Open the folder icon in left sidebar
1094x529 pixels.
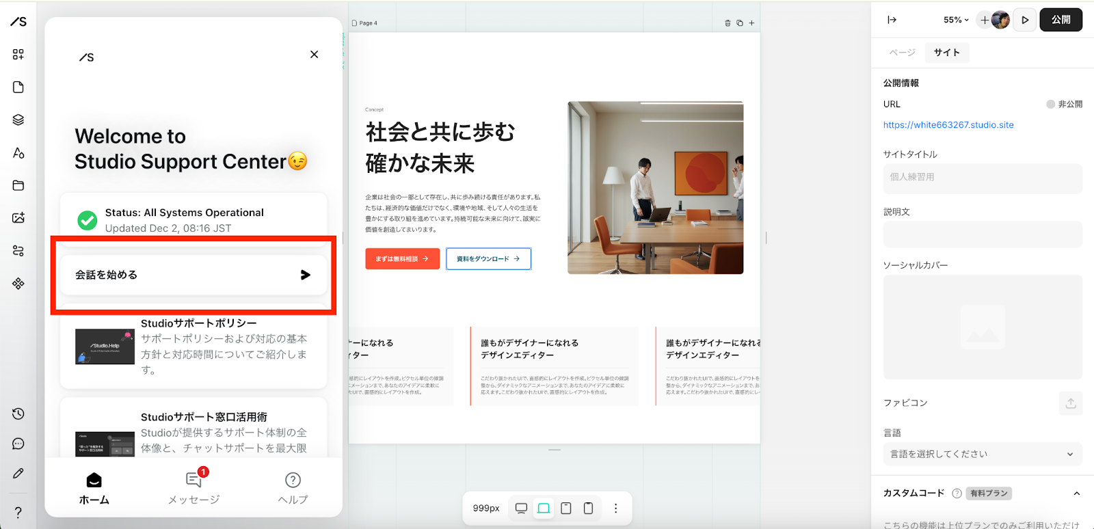tap(18, 185)
